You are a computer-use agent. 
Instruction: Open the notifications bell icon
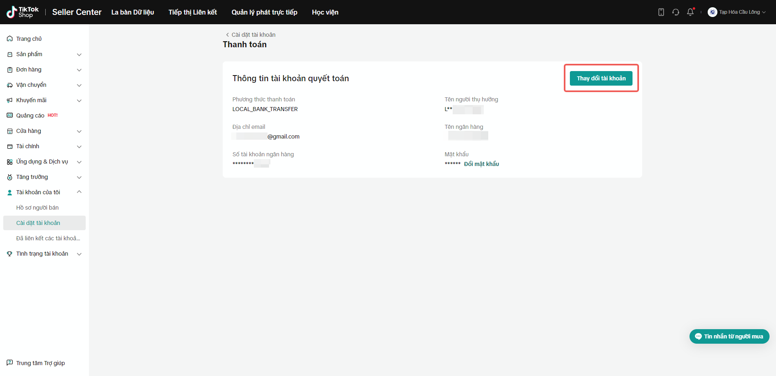[x=690, y=12]
